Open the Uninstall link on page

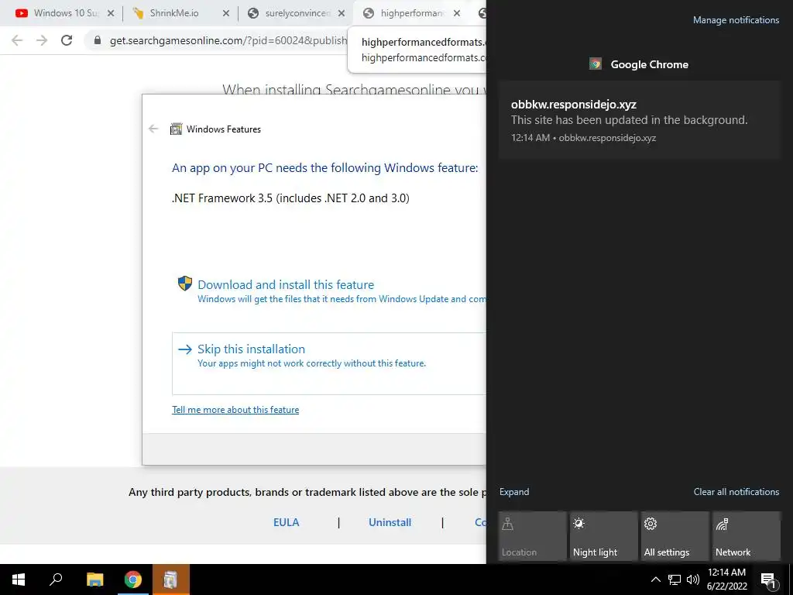pyautogui.click(x=390, y=523)
